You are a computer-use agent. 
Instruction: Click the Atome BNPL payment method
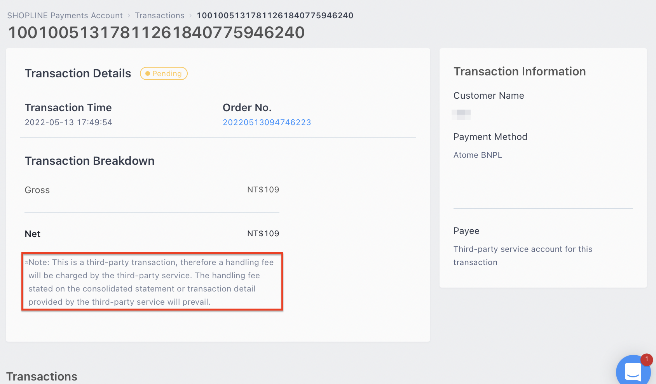[478, 155]
